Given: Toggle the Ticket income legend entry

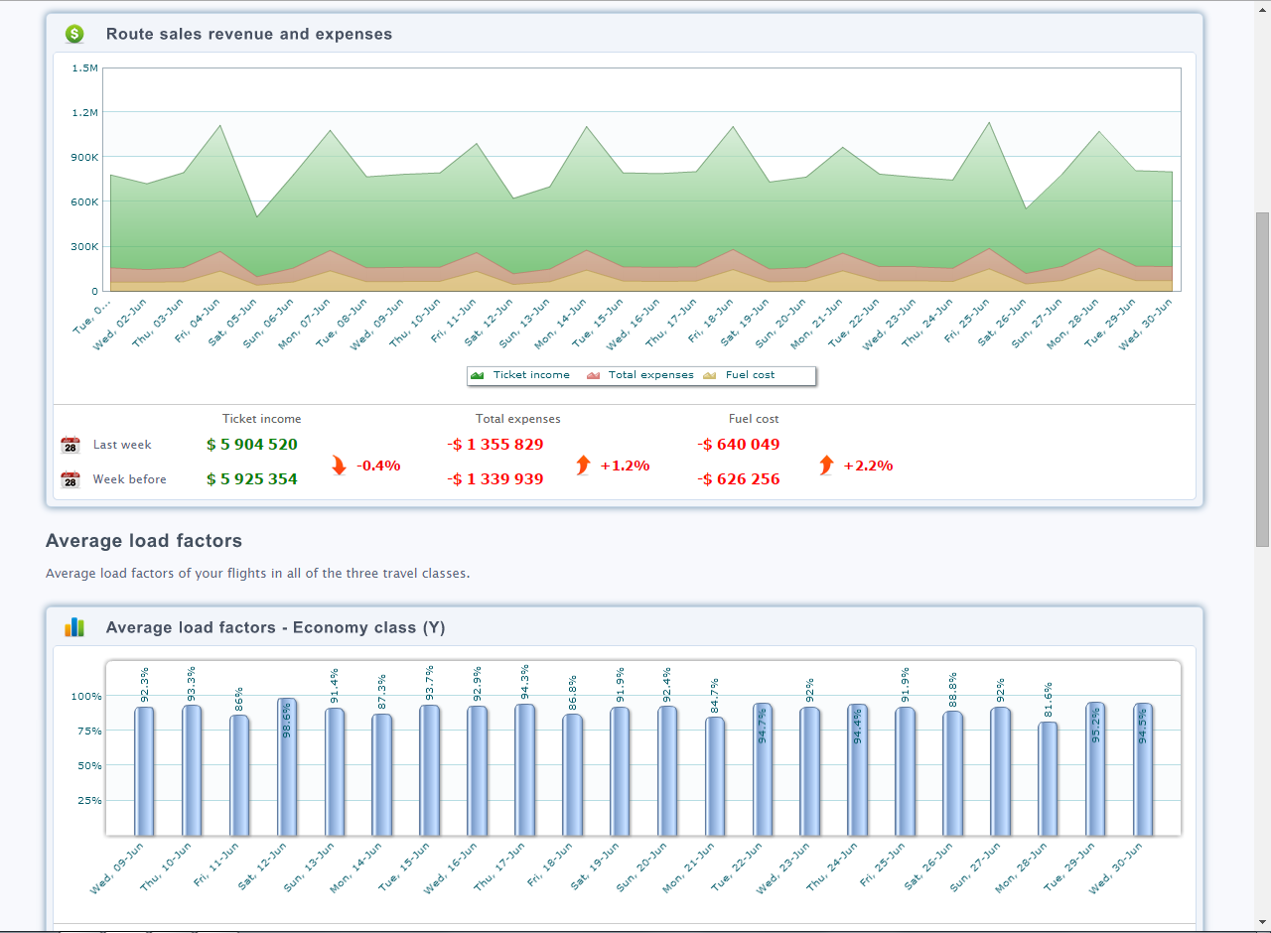Looking at the screenshot, I should 520,375.
